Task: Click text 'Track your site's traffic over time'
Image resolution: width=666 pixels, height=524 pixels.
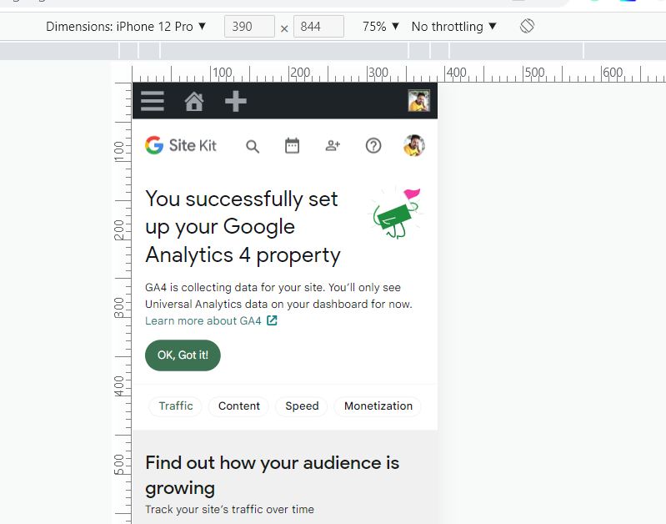Action: [229, 509]
